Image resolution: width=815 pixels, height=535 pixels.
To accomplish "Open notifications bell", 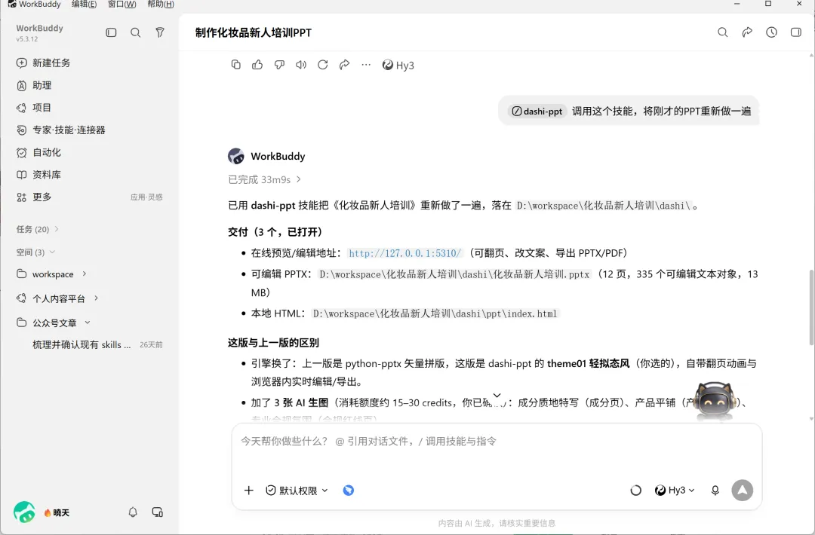I will coord(133,512).
